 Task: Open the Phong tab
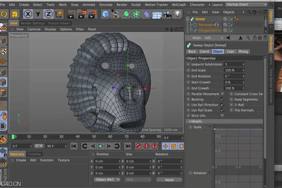(243, 51)
